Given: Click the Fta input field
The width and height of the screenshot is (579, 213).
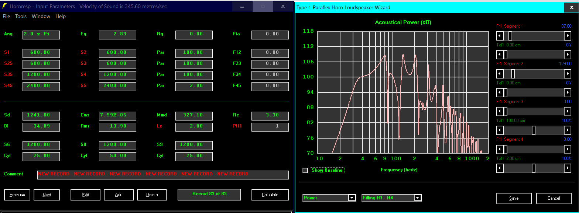Looking at the screenshot, I should [270, 35].
